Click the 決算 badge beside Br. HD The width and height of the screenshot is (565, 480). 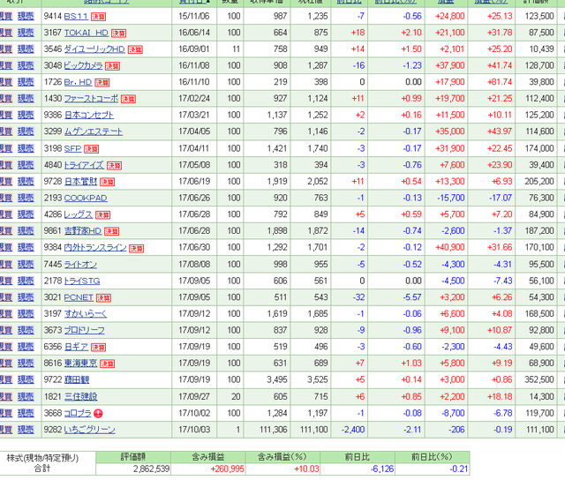click(x=102, y=83)
